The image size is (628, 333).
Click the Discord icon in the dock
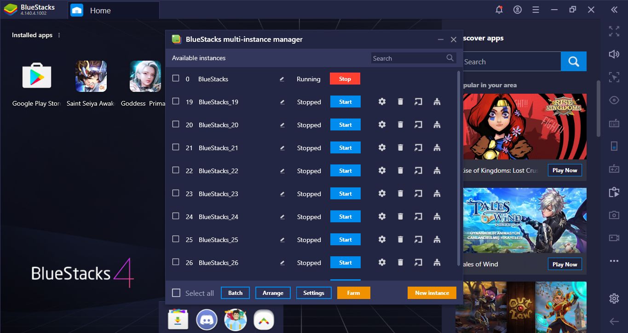[x=207, y=320]
